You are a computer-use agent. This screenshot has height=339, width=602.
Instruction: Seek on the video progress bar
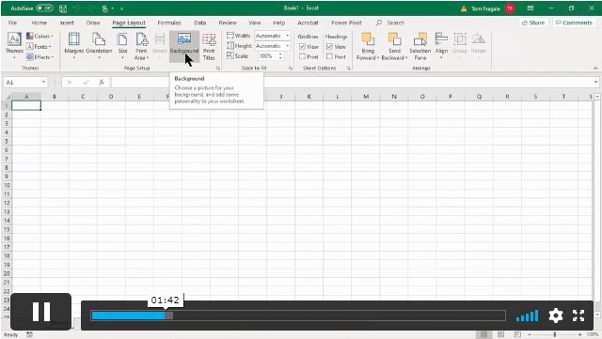tap(298, 316)
